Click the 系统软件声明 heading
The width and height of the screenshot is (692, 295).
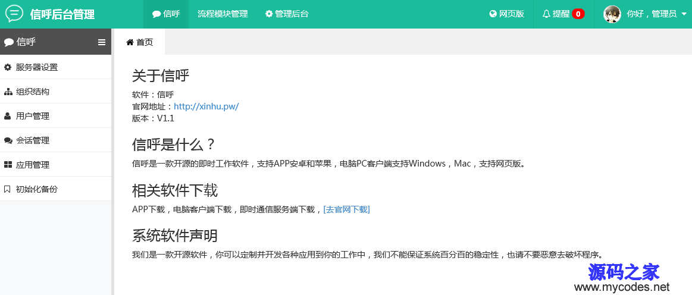pos(175,236)
